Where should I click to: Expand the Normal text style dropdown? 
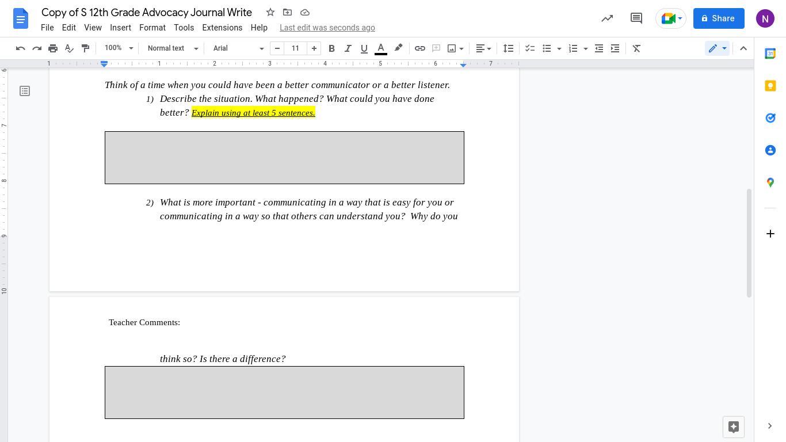point(173,48)
